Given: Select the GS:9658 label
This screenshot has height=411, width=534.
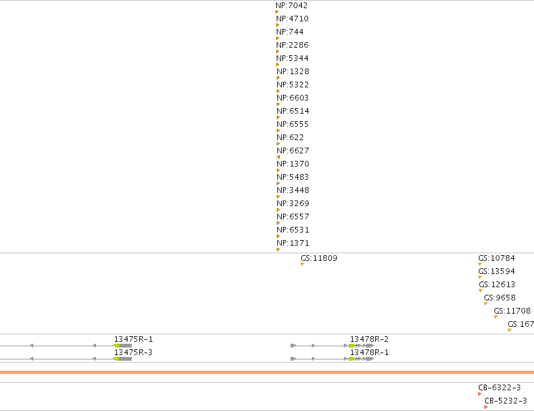Looking at the screenshot, I should (x=499, y=298).
